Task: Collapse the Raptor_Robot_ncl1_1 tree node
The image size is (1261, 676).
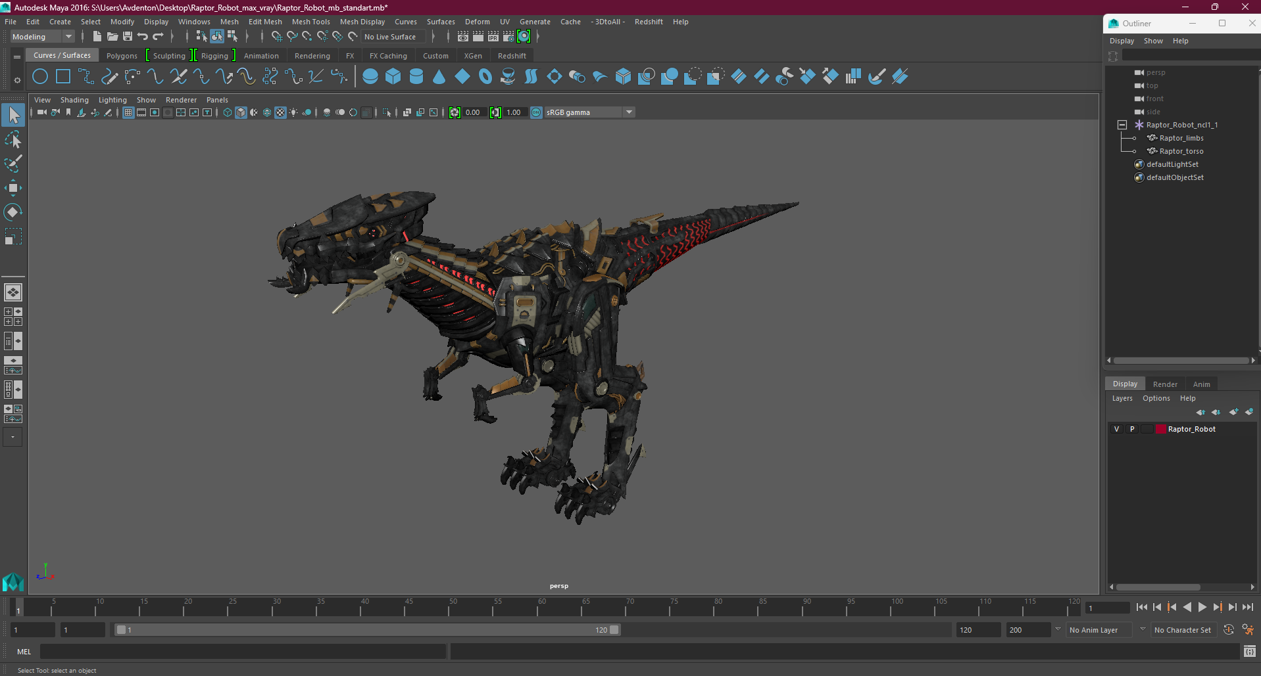Action: coord(1122,125)
